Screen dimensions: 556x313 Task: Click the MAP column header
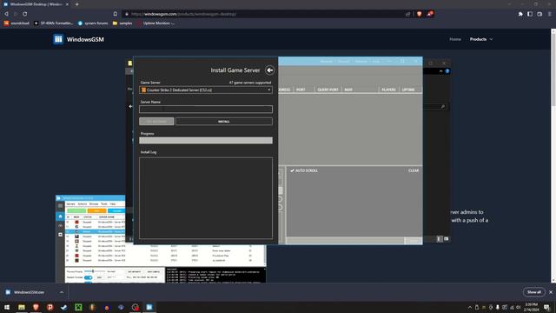(x=348, y=90)
